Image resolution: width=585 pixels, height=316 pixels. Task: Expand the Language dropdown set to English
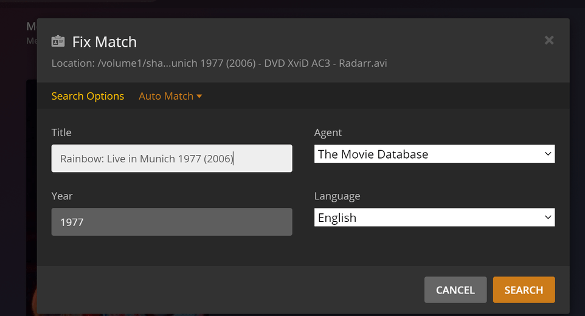[x=426, y=218]
